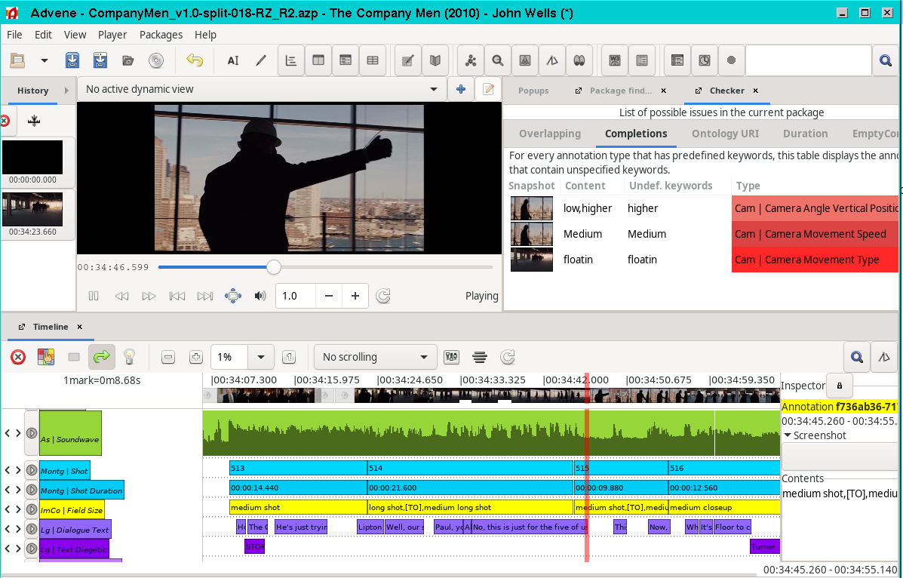Open the Packages menu
This screenshot has width=903, height=578.
(161, 35)
